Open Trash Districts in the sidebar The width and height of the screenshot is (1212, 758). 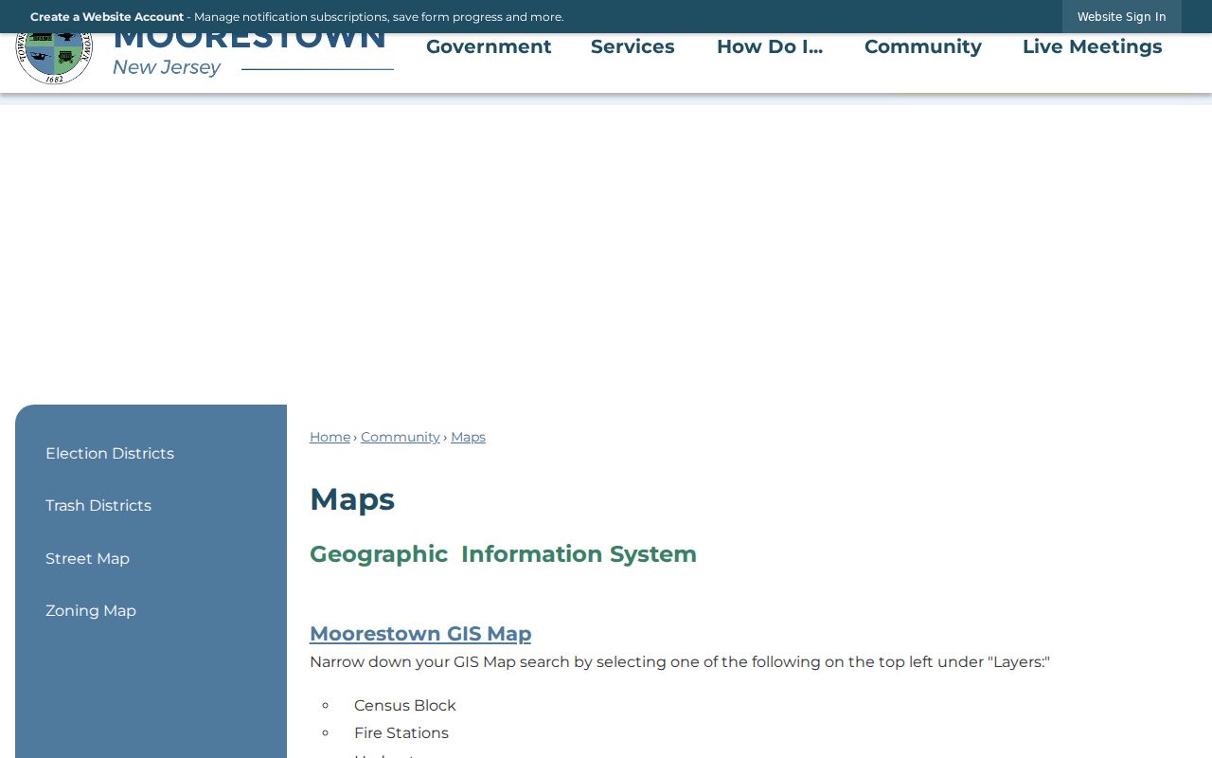click(98, 505)
